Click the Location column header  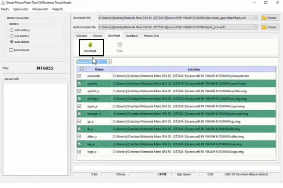pyautogui.click(x=194, y=69)
